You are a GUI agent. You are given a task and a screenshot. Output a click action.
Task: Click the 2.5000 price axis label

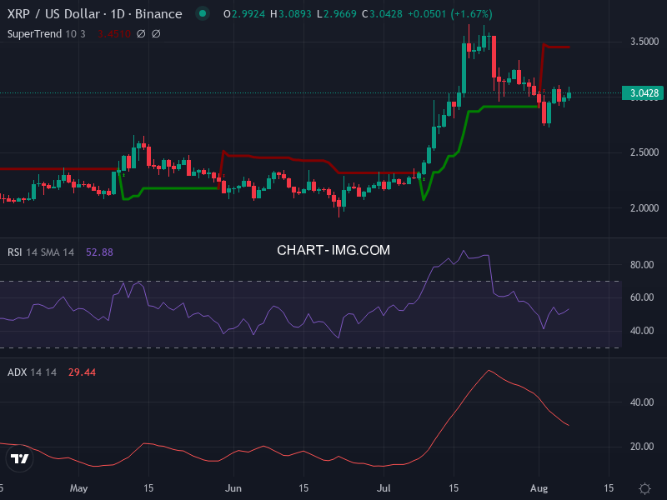644,152
